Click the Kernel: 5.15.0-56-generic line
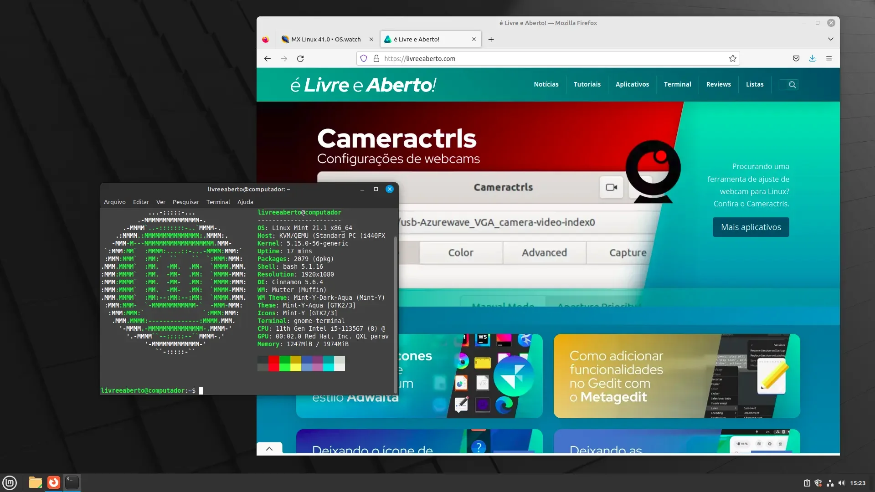The image size is (875, 492). 303,243
